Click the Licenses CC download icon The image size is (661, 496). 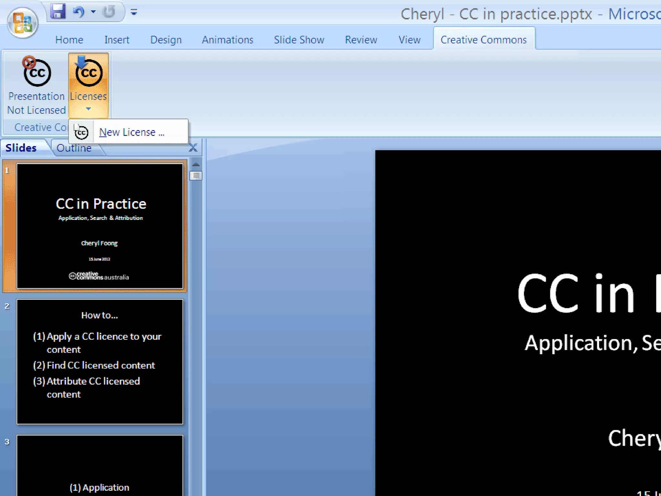point(88,72)
